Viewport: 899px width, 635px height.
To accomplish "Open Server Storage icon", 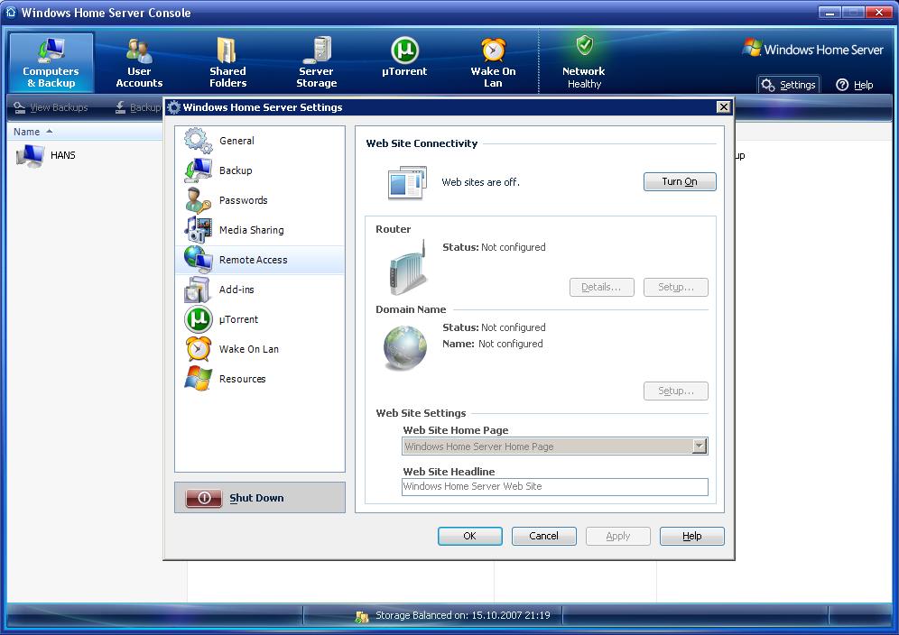I will [317, 51].
